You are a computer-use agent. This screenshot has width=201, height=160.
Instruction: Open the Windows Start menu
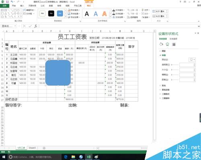click(4, 157)
